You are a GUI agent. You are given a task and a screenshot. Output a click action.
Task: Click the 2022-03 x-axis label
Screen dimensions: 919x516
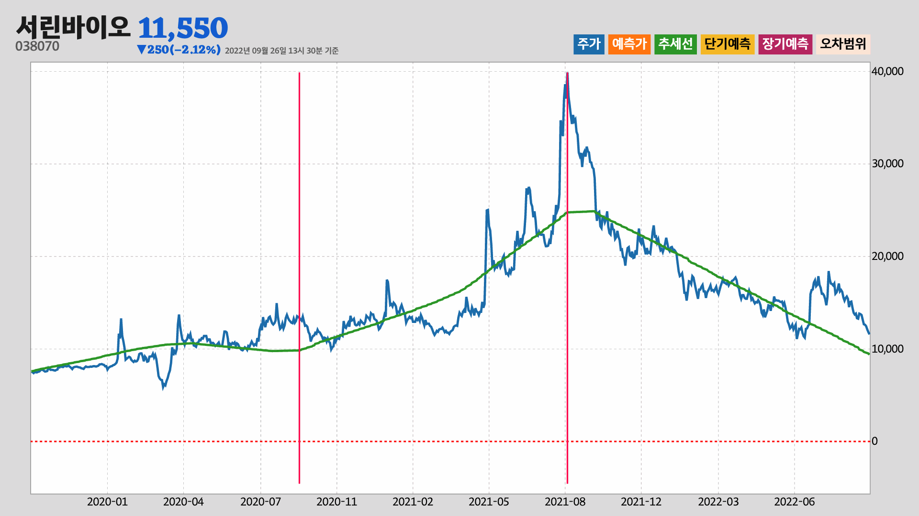coord(718,502)
